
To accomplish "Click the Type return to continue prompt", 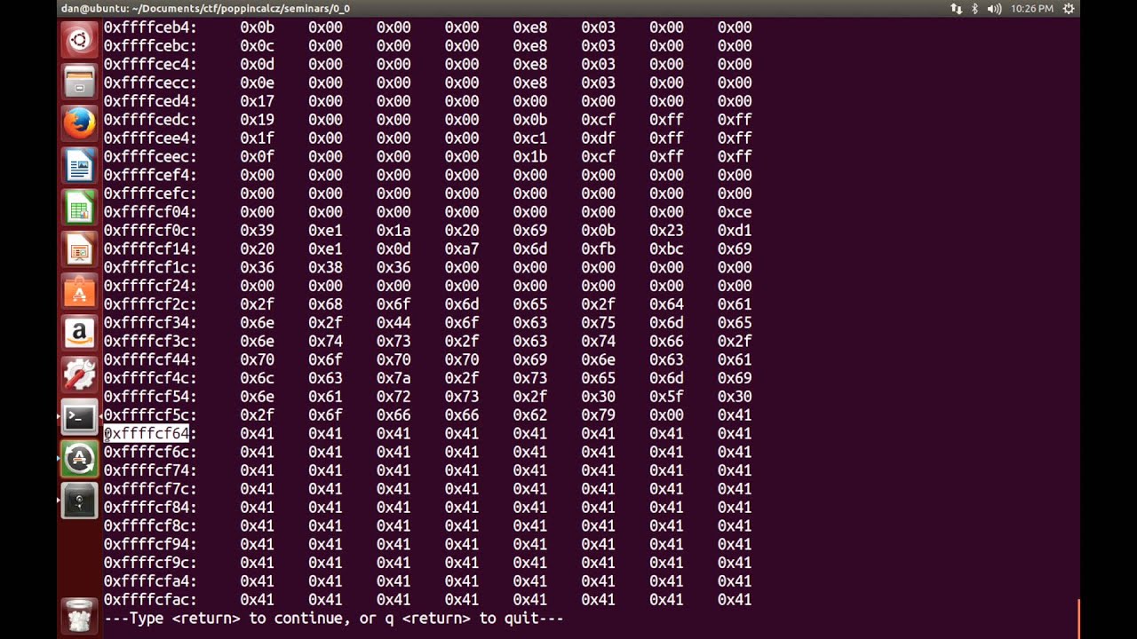I will click(334, 618).
